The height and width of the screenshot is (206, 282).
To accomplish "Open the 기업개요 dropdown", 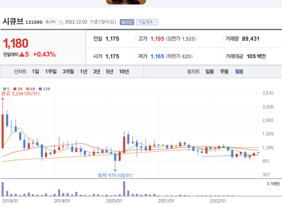I will (x=147, y=22).
